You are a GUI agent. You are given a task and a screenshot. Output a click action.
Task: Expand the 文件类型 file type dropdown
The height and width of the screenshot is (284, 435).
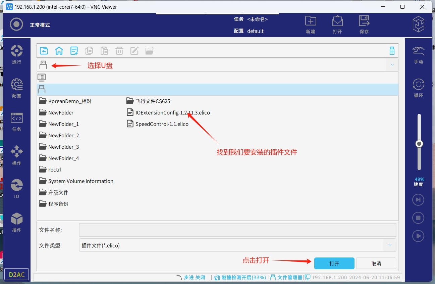coord(390,245)
